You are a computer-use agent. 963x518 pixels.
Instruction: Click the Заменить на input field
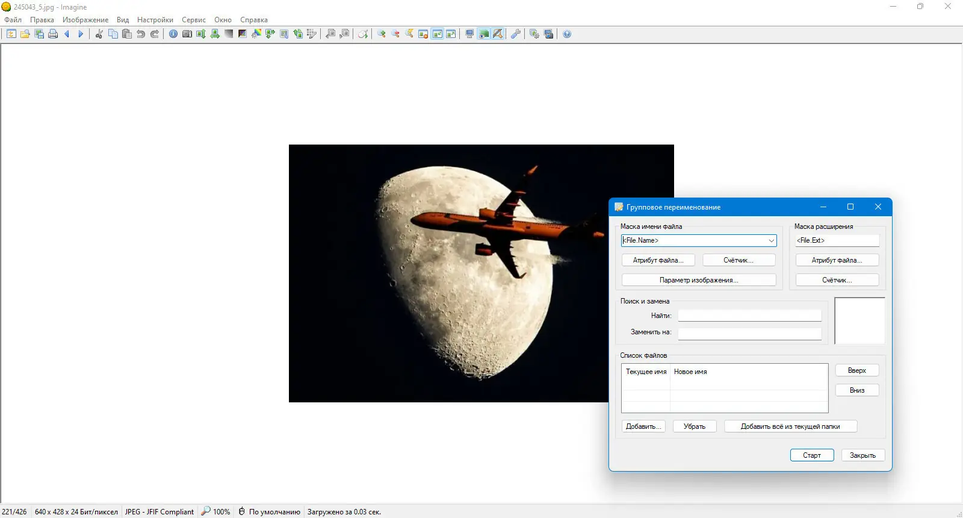pos(749,332)
